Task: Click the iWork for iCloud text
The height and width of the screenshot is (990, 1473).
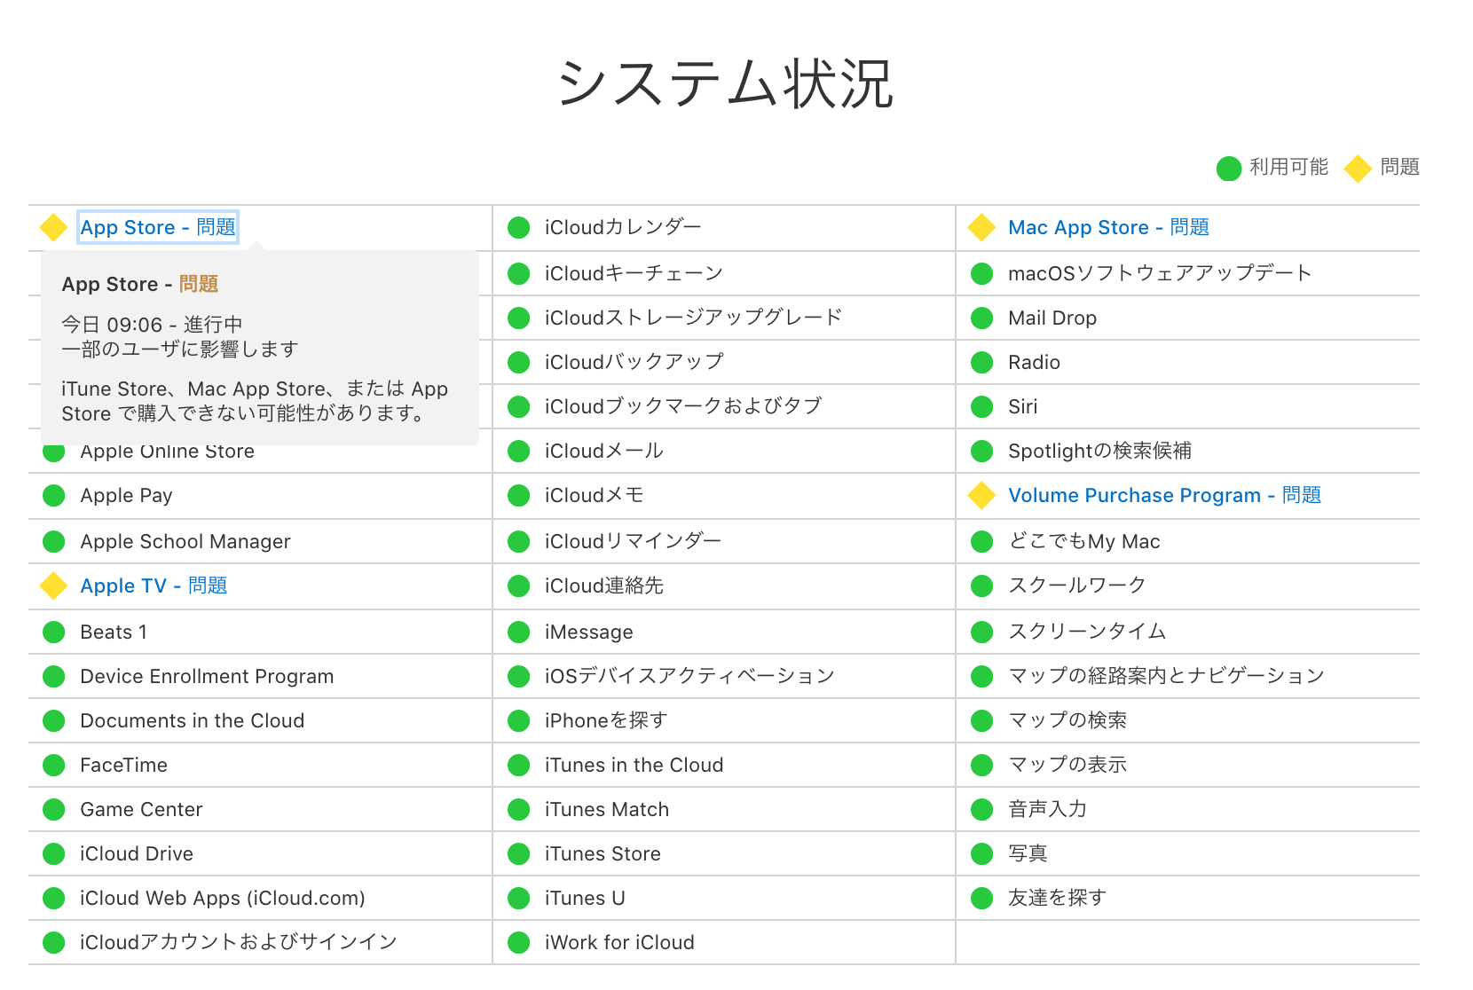Action: 619,943
